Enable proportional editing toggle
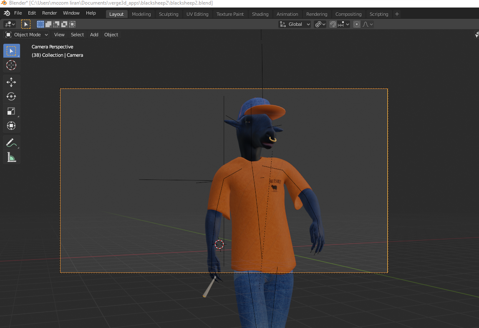 click(356, 24)
